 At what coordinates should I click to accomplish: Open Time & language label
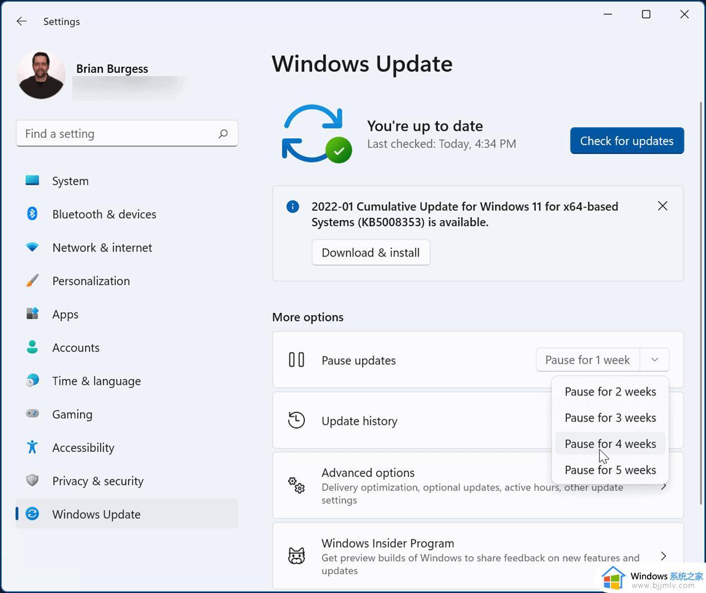[x=97, y=381]
